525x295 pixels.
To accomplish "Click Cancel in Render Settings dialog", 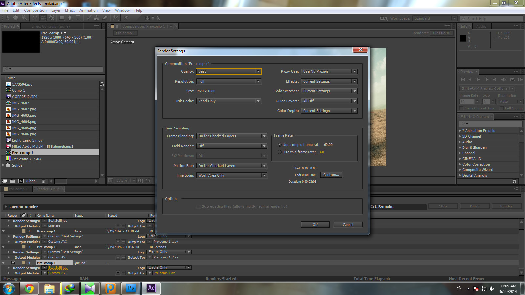I will 348,225.
